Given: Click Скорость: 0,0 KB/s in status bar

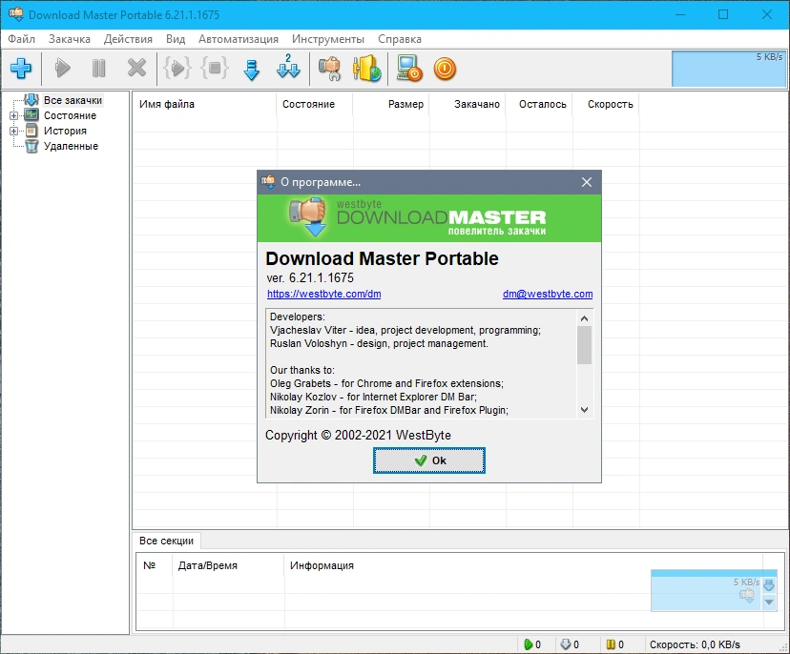Looking at the screenshot, I should point(695,644).
